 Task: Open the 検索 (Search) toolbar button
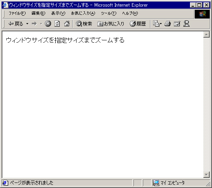[x=84, y=24]
